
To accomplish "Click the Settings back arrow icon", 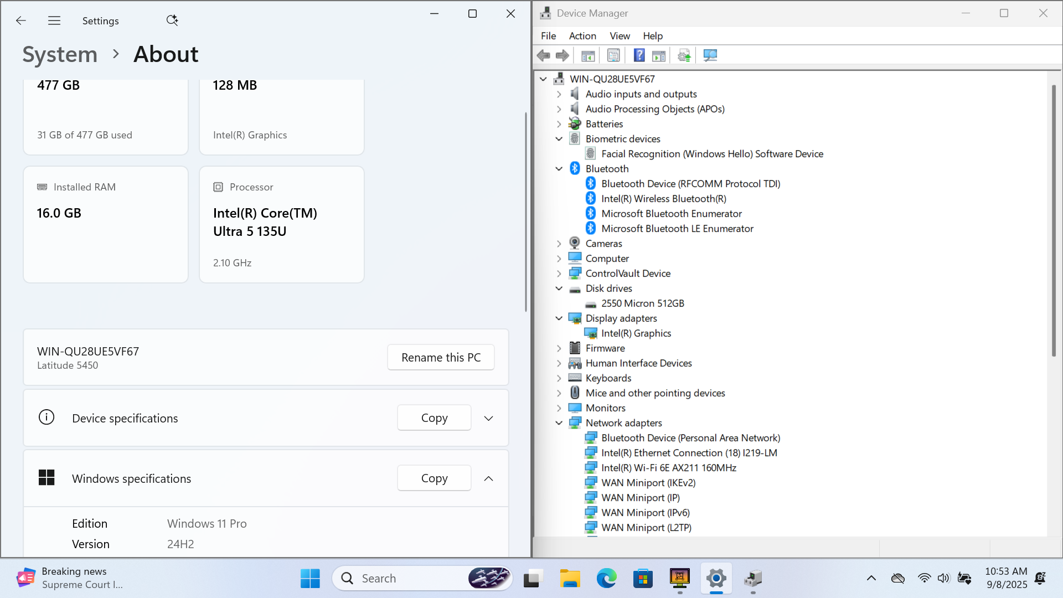I will click(x=21, y=20).
